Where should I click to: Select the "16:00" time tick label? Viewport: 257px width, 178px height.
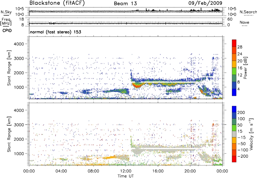[158, 171]
